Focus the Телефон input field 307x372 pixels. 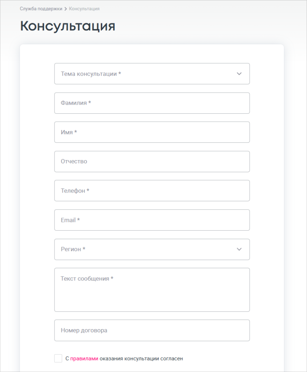click(152, 191)
